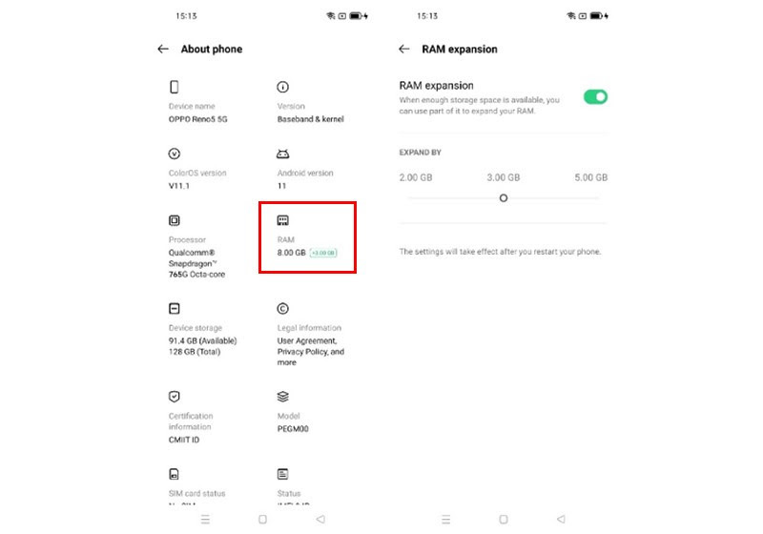Tap the RAM memory icon
Image resolution: width=763 pixels, height=534 pixels.
(282, 221)
